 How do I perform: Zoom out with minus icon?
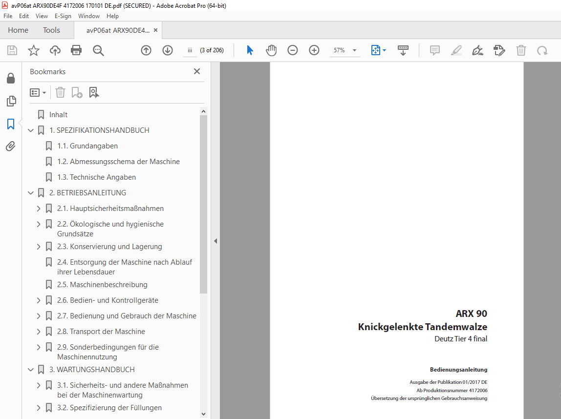(x=293, y=50)
